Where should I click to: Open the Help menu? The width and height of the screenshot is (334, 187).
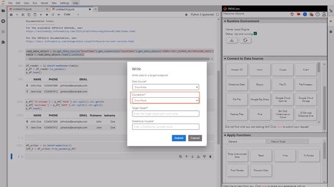tap(75, 3)
